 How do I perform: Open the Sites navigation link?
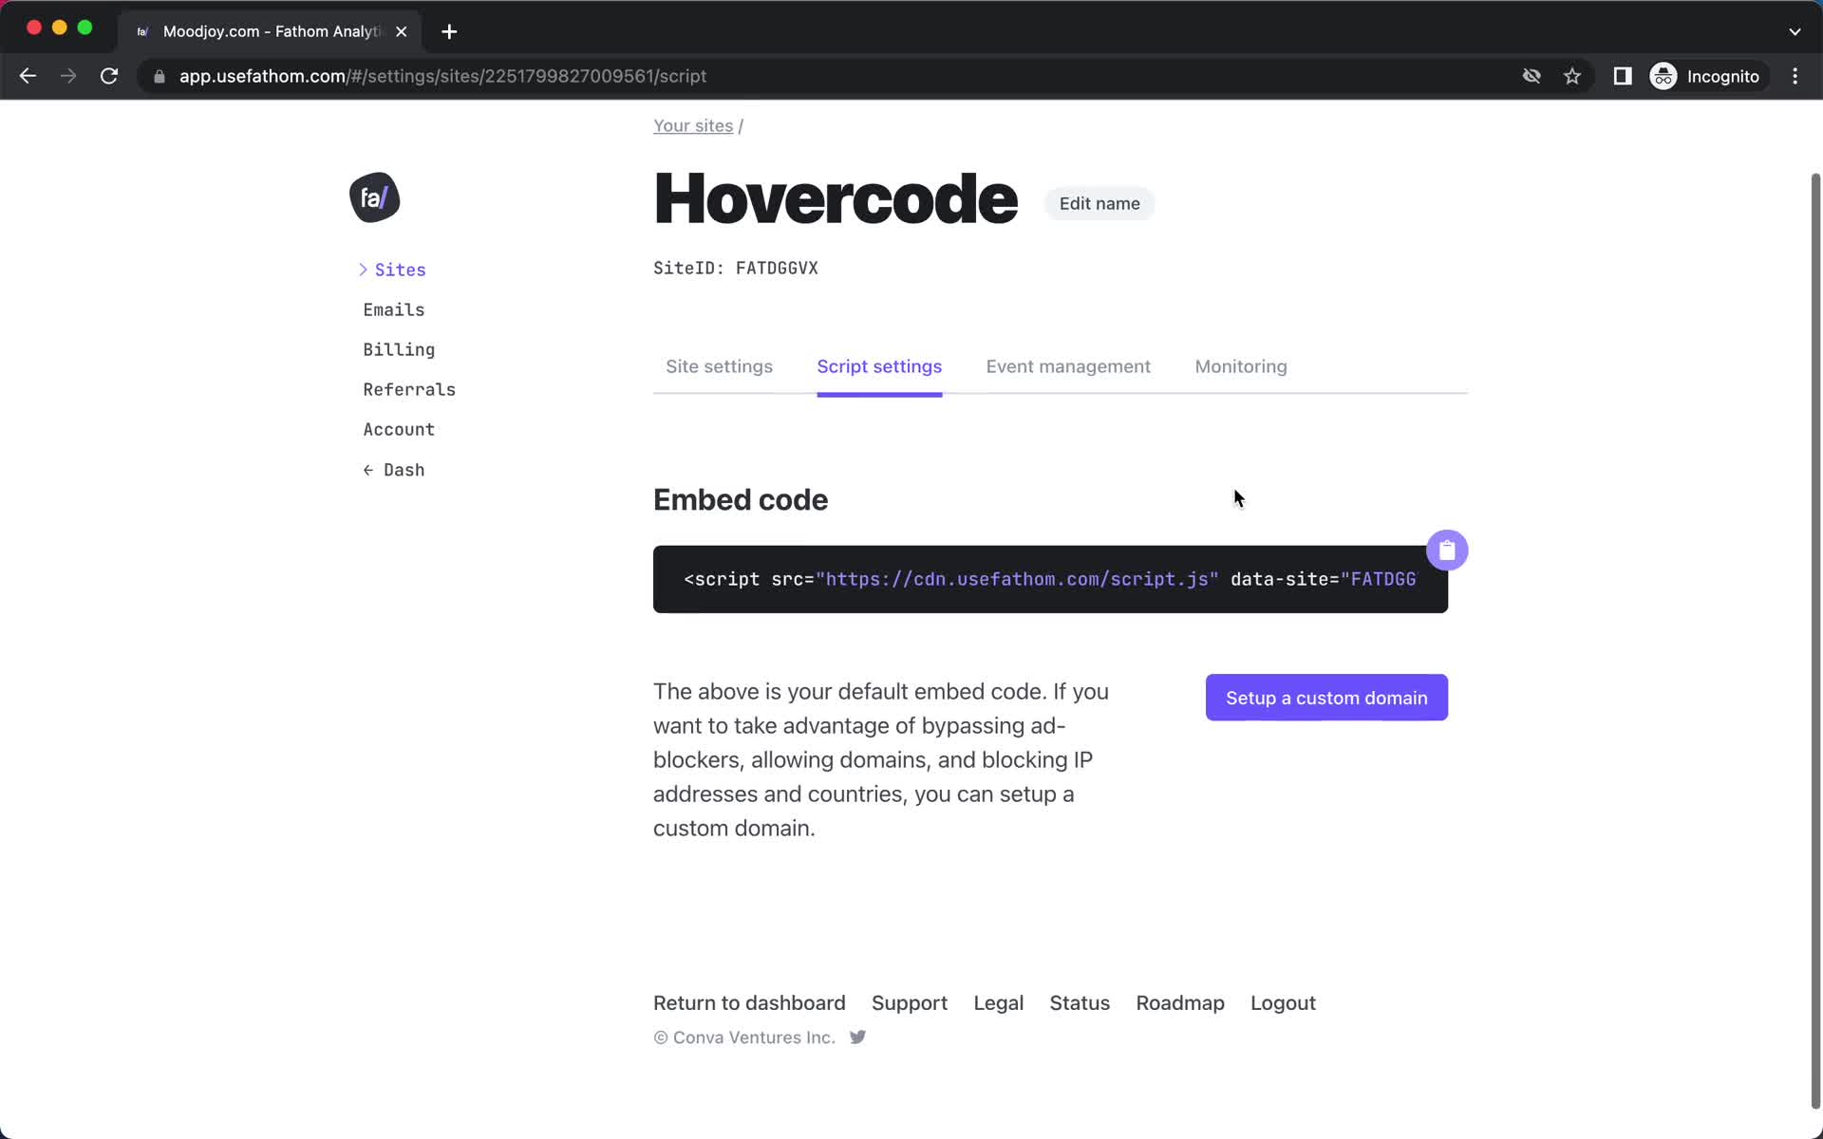[399, 271]
